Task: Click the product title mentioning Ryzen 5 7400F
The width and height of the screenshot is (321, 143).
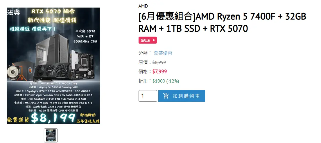Action: pyautogui.click(x=222, y=22)
